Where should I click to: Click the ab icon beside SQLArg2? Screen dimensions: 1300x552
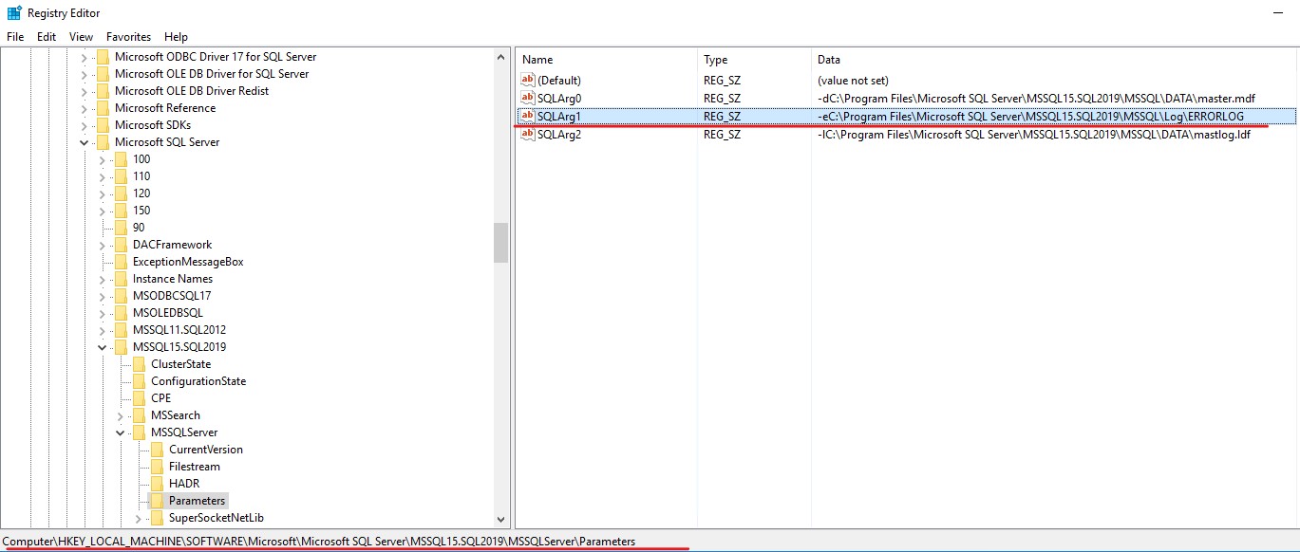pos(529,134)
